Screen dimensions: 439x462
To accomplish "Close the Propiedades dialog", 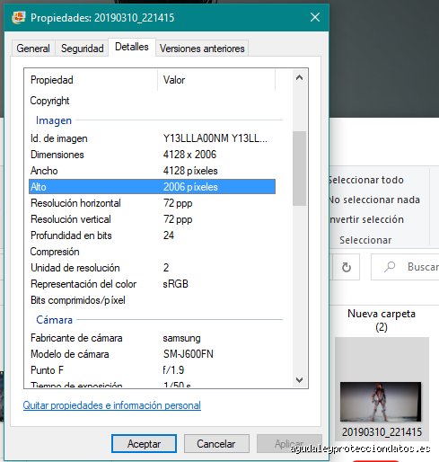I will point(315,17).
